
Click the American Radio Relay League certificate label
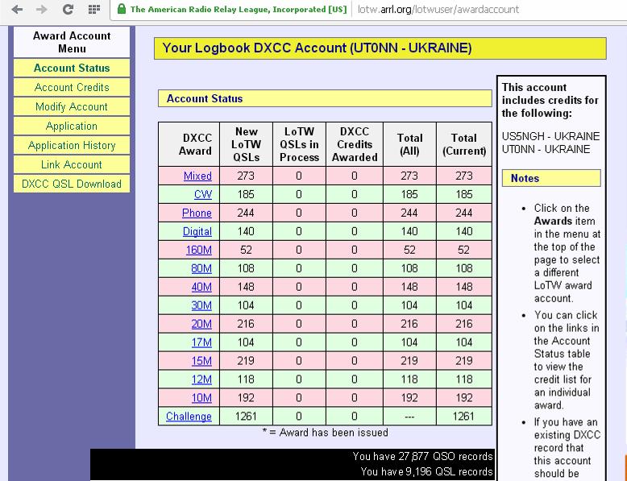pyautogui.click(x=239, y=9)
